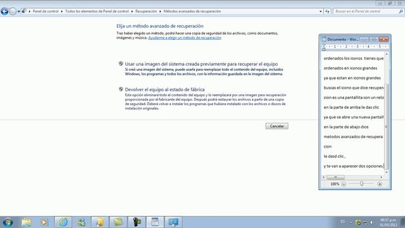
Task: Close the WordPad Documento window
Action: [x=384, y=39]
